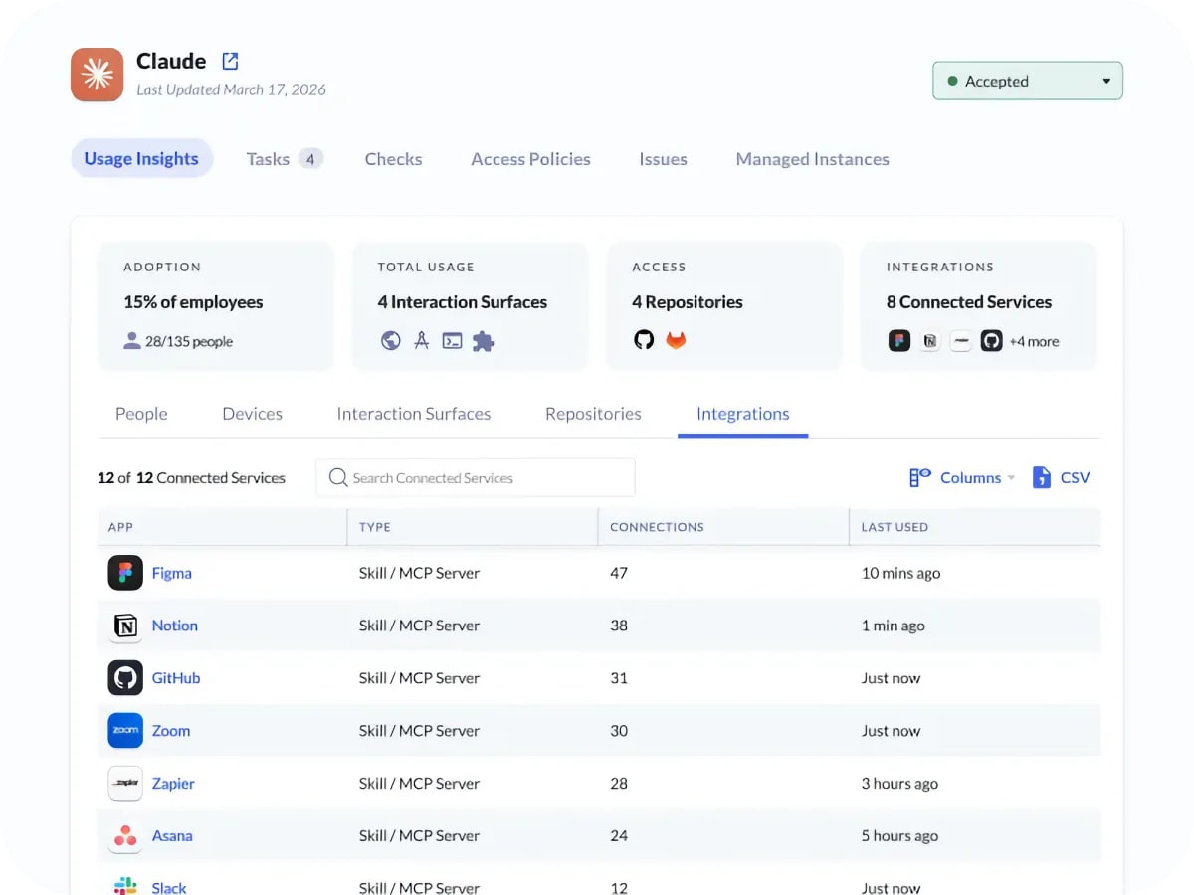Select the Devices sub-tab
The image size is (1194, 895).
pos(252,414)
